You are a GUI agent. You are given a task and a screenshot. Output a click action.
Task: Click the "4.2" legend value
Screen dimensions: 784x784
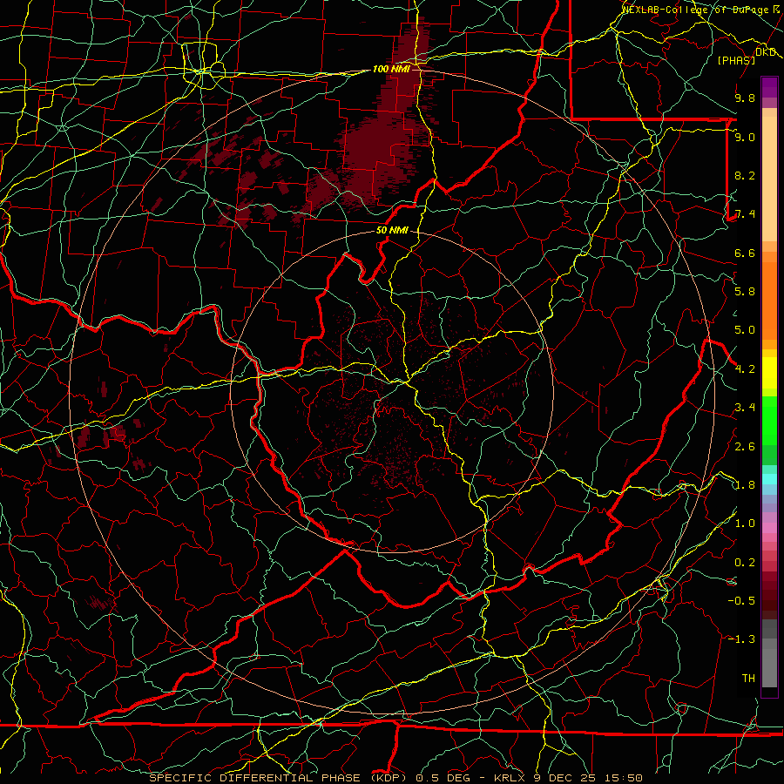coord(745,369)
